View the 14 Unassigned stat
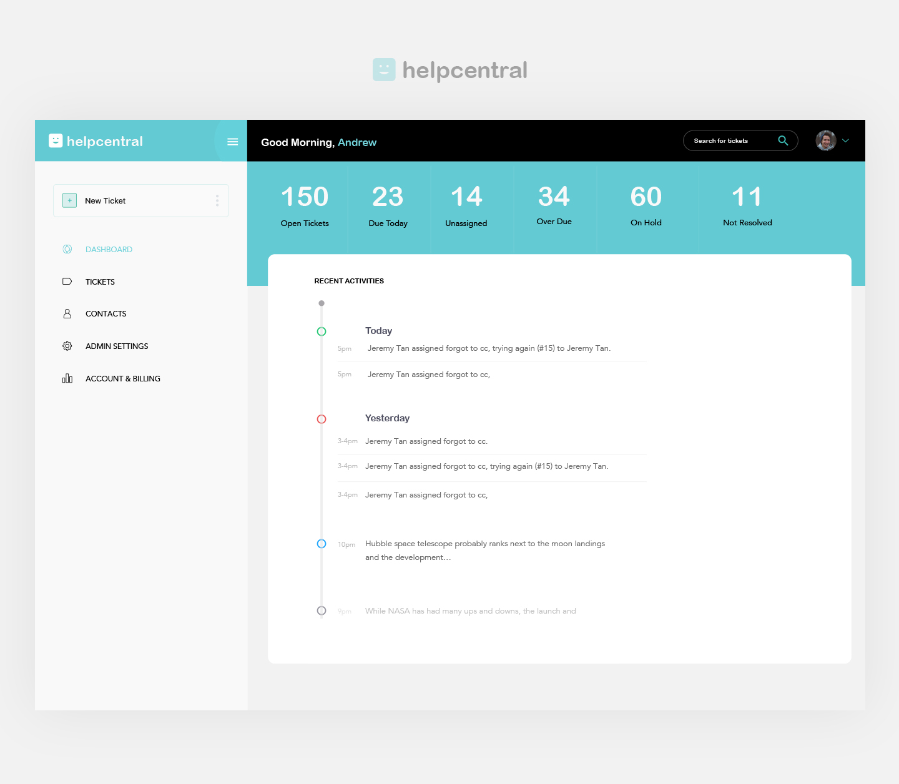Screen dimensions: 899x784 [466, 206]
